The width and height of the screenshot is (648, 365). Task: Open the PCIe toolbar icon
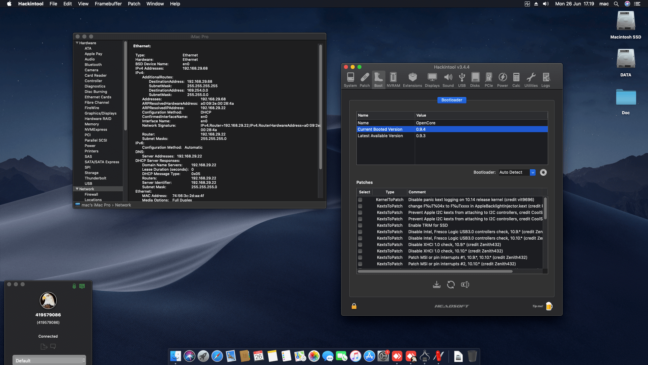pyautogui.click(x=489, y=80)
